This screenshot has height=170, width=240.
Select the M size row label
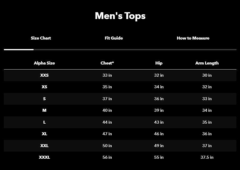pos(44,110)
